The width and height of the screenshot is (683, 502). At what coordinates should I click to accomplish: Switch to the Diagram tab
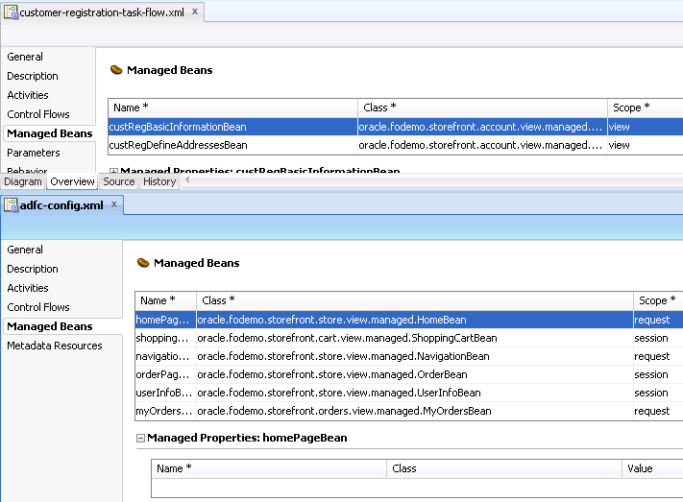pyautogui.click(x=23, y=181)
